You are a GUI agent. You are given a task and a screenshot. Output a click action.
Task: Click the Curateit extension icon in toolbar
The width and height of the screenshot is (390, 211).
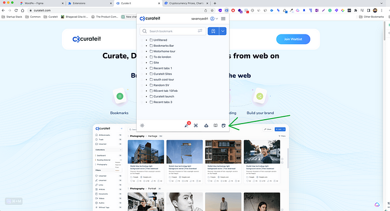click(226, 11)
